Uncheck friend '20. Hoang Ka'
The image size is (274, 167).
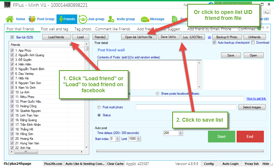12,139
